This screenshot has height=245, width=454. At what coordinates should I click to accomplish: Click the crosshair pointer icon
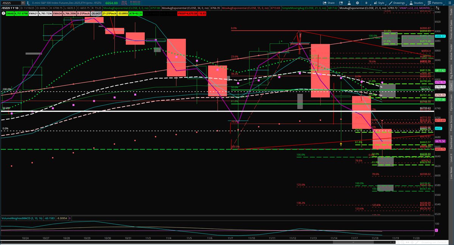[412, 242]
